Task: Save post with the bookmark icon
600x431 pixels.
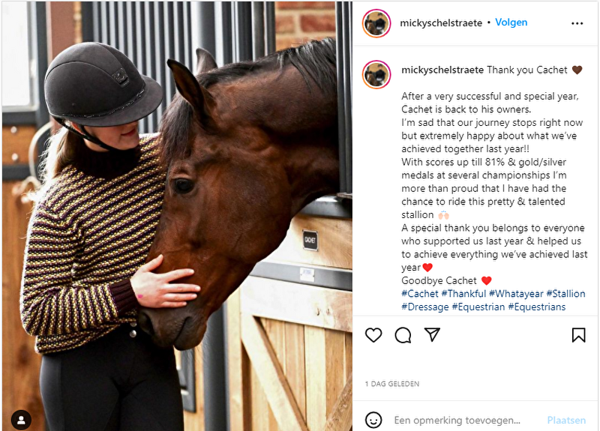Action: [x=578, y=335]
